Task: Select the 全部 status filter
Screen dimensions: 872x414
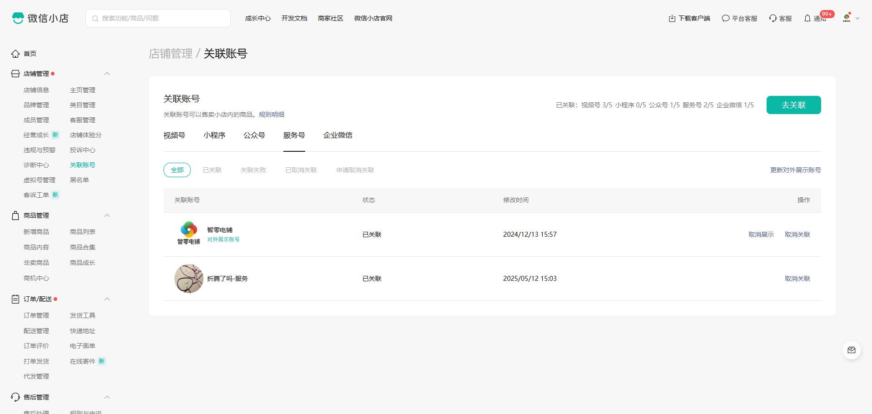Action: point(177,170)
